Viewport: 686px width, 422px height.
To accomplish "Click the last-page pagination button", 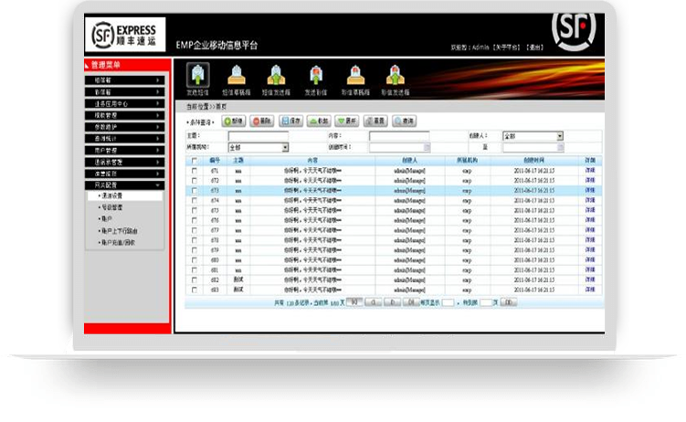I will [x=411, y=302].
